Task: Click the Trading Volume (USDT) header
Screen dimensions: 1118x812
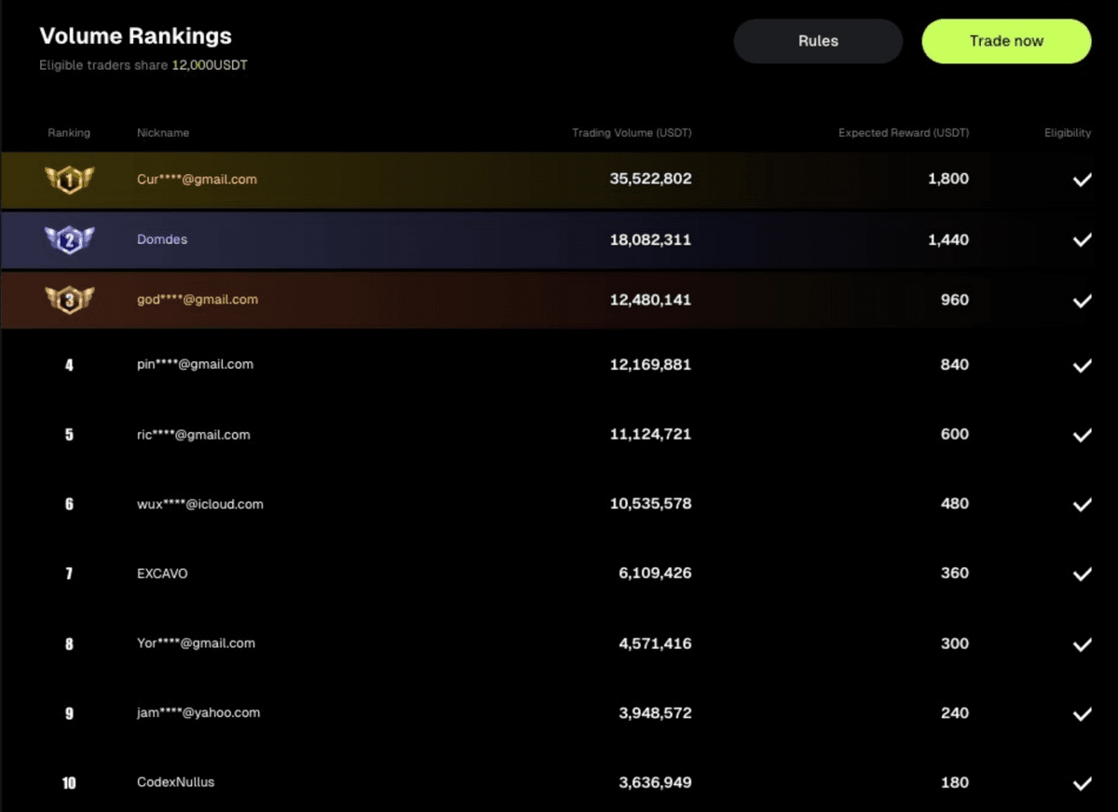Action: (x=632, y=133)
